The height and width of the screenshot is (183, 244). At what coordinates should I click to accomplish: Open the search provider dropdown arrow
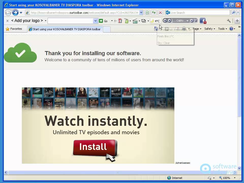pyautogui.click(x=238, y=12)
